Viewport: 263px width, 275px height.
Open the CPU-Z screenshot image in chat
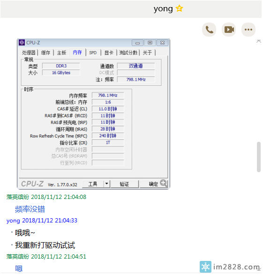coord(93,114)
